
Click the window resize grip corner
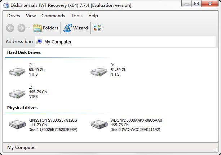click(216, 150)
